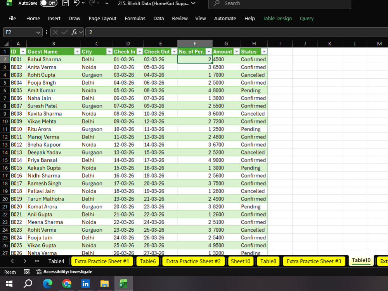Switch to the Insert tab

54,19
